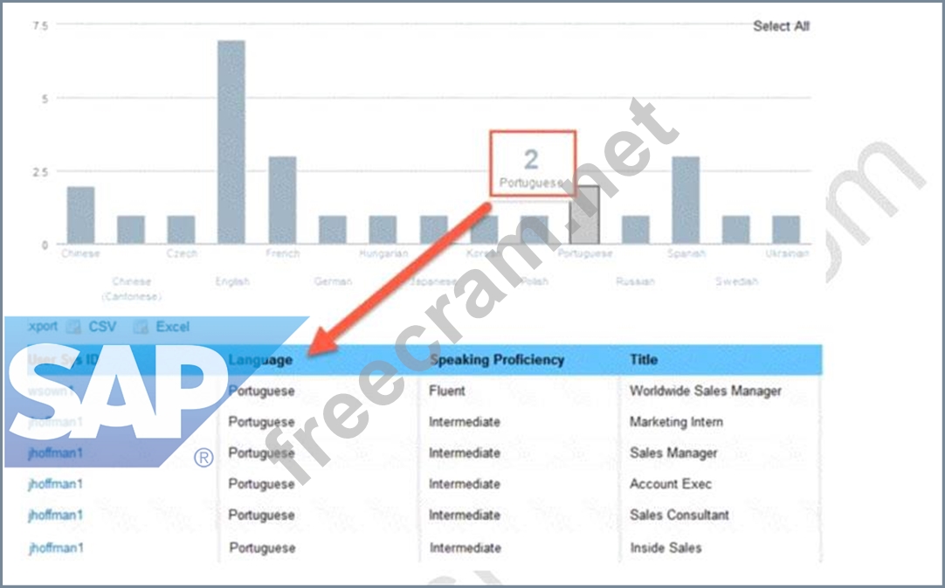
Task: Select the highlighted Portuguese bar
Action: point(584,215)
